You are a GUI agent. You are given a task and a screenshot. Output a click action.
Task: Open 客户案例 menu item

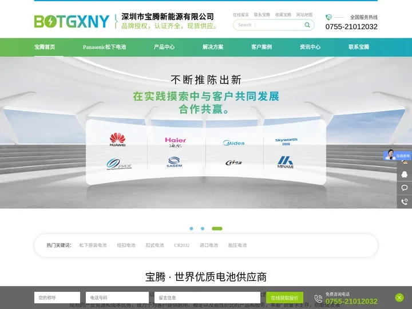tap(262, 47)
